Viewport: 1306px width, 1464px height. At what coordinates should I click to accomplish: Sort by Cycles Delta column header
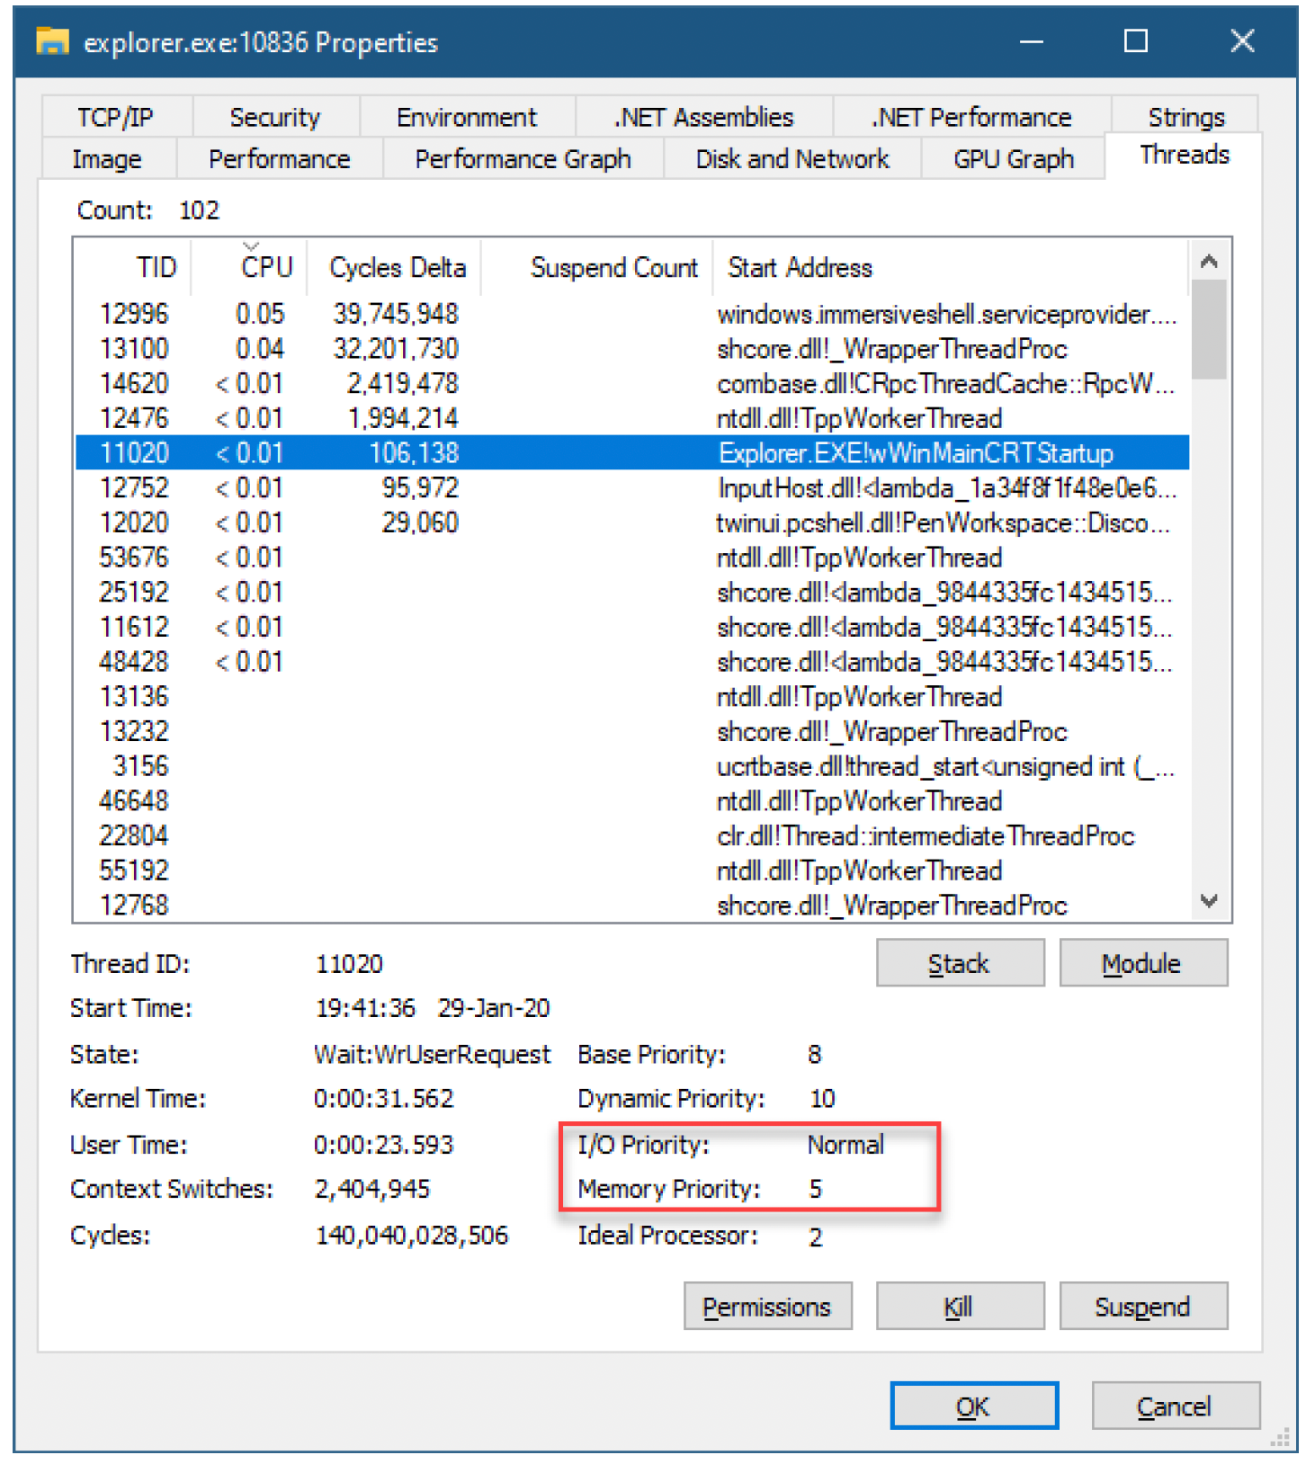(395, 267)
